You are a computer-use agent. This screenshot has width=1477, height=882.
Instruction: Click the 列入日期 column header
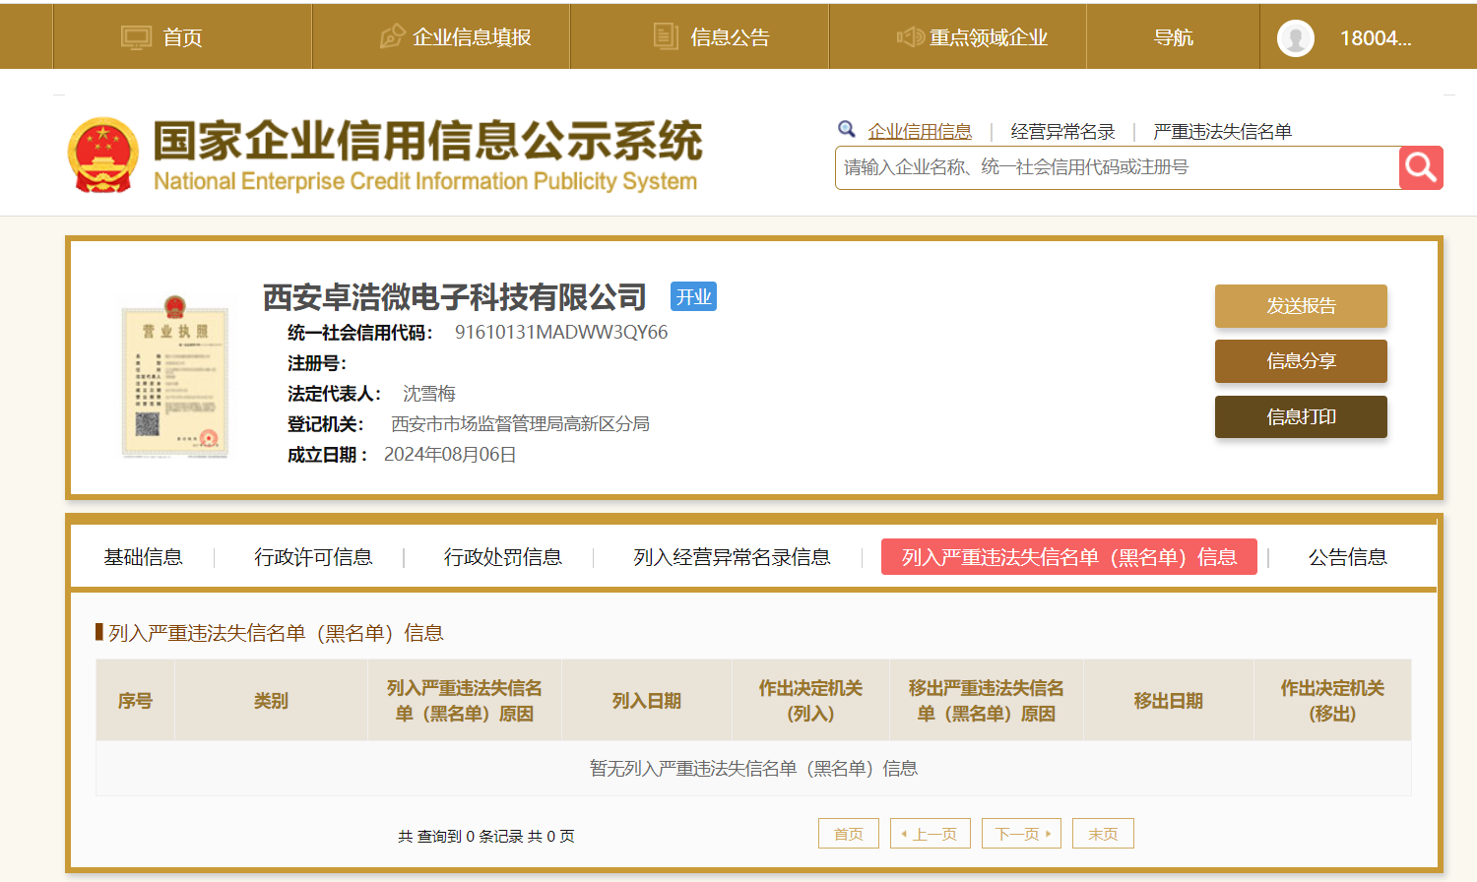[647, 701]
